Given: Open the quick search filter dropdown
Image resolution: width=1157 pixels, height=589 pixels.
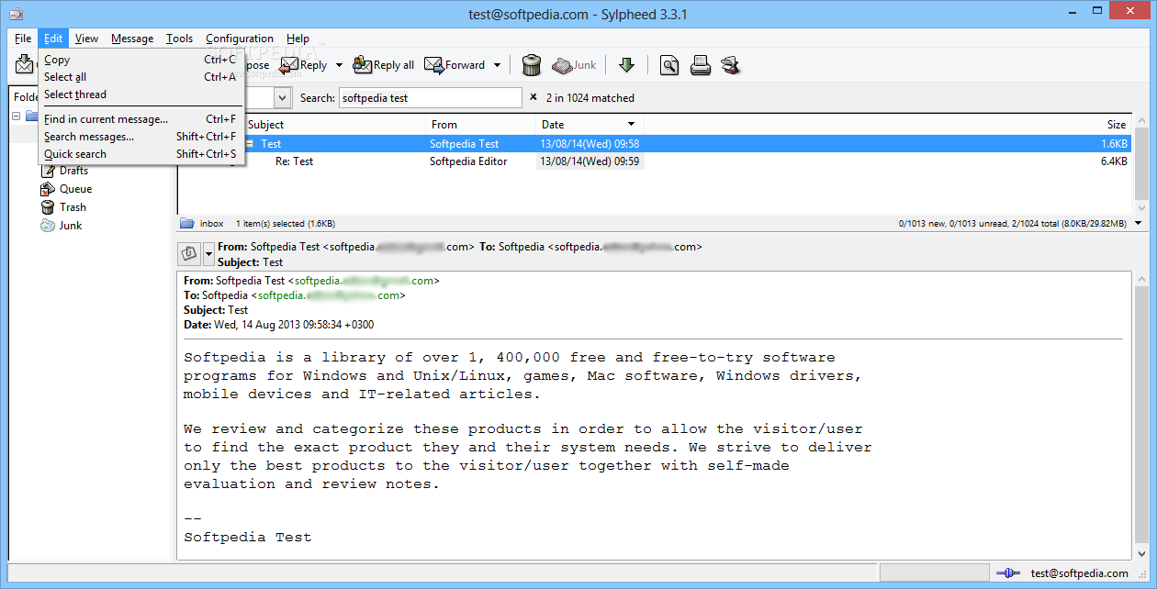Looking at the screenshot, I should [282, 98].
